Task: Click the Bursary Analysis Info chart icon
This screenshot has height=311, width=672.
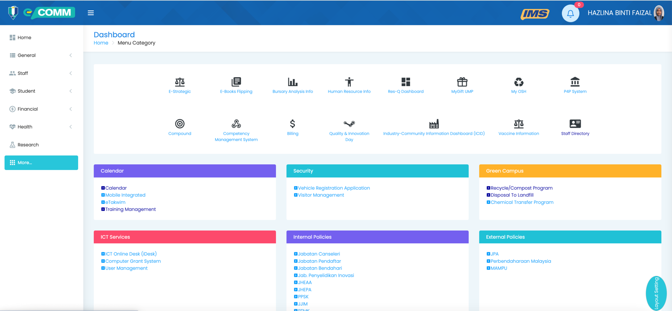Action: (x=292, y=82)
